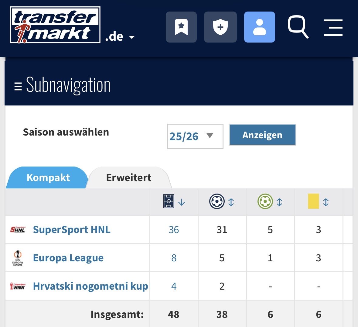Viewport: 358px width, 327px height.
Task: Open the watchlist bookmark star icon
Action: coord(181,27)
